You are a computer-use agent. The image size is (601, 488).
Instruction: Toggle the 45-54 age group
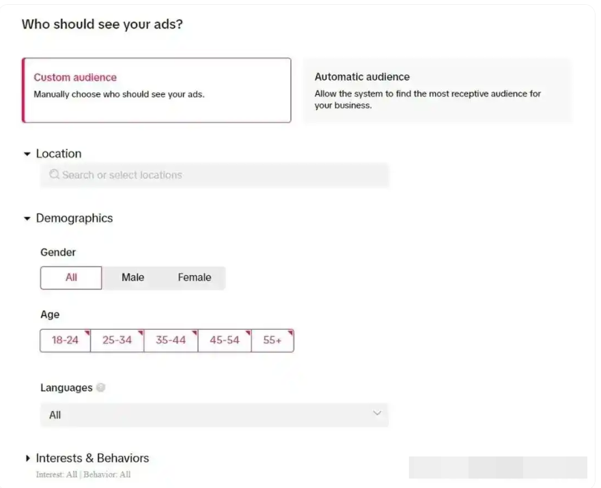(x=225, y=341)
